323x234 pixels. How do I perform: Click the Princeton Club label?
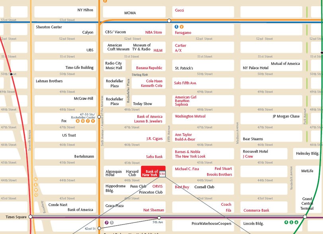tap(151, 192)
